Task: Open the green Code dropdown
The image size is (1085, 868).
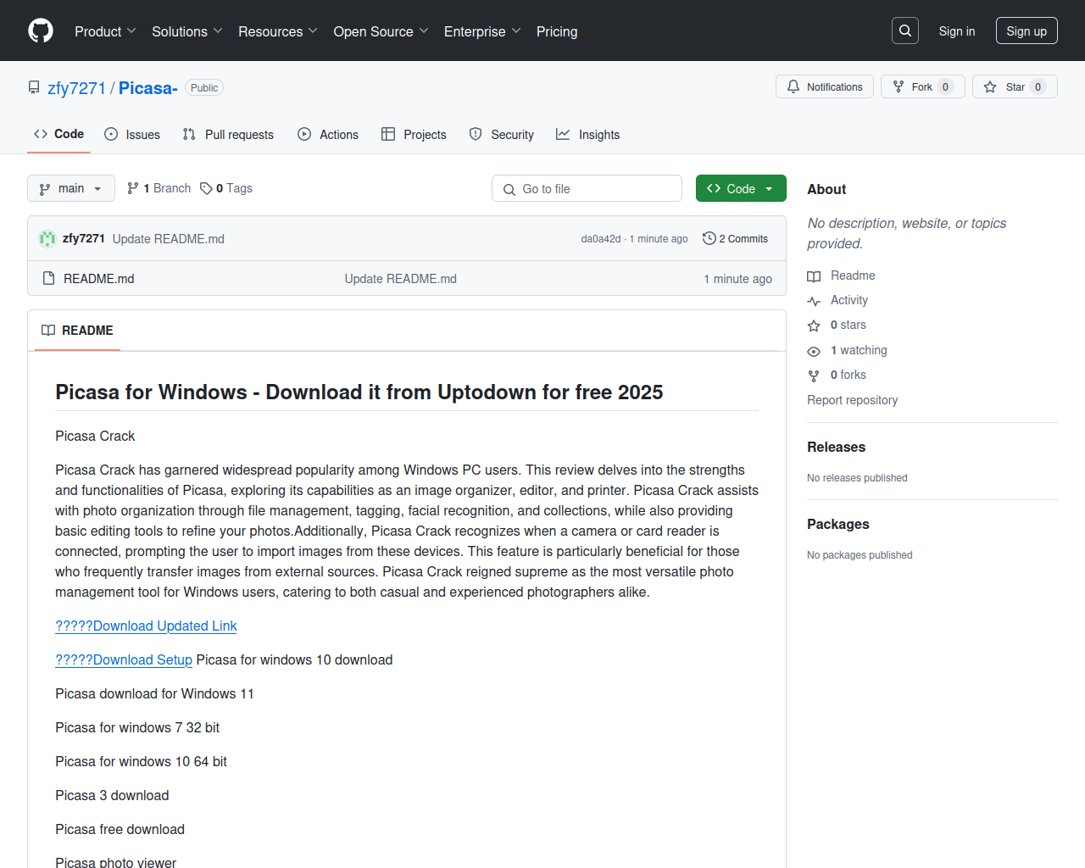Action: point(741,188)
